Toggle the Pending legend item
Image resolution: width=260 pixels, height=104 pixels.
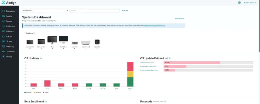[x=37, y=92]
